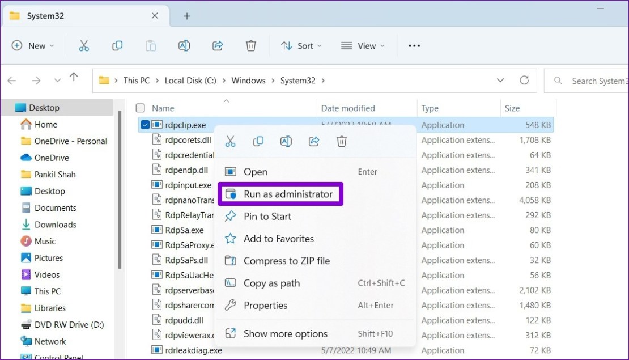This screenshot has width=629, height=360.
Task: Close the System32 tab
Action: point(155,16)
